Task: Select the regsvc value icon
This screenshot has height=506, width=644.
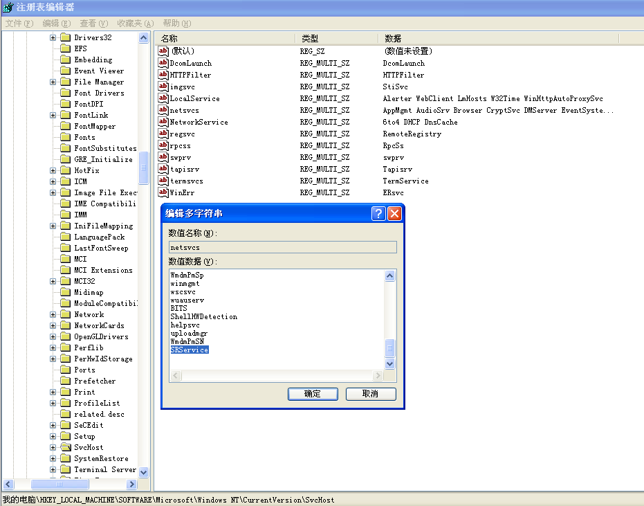Action: click(163, 134)
